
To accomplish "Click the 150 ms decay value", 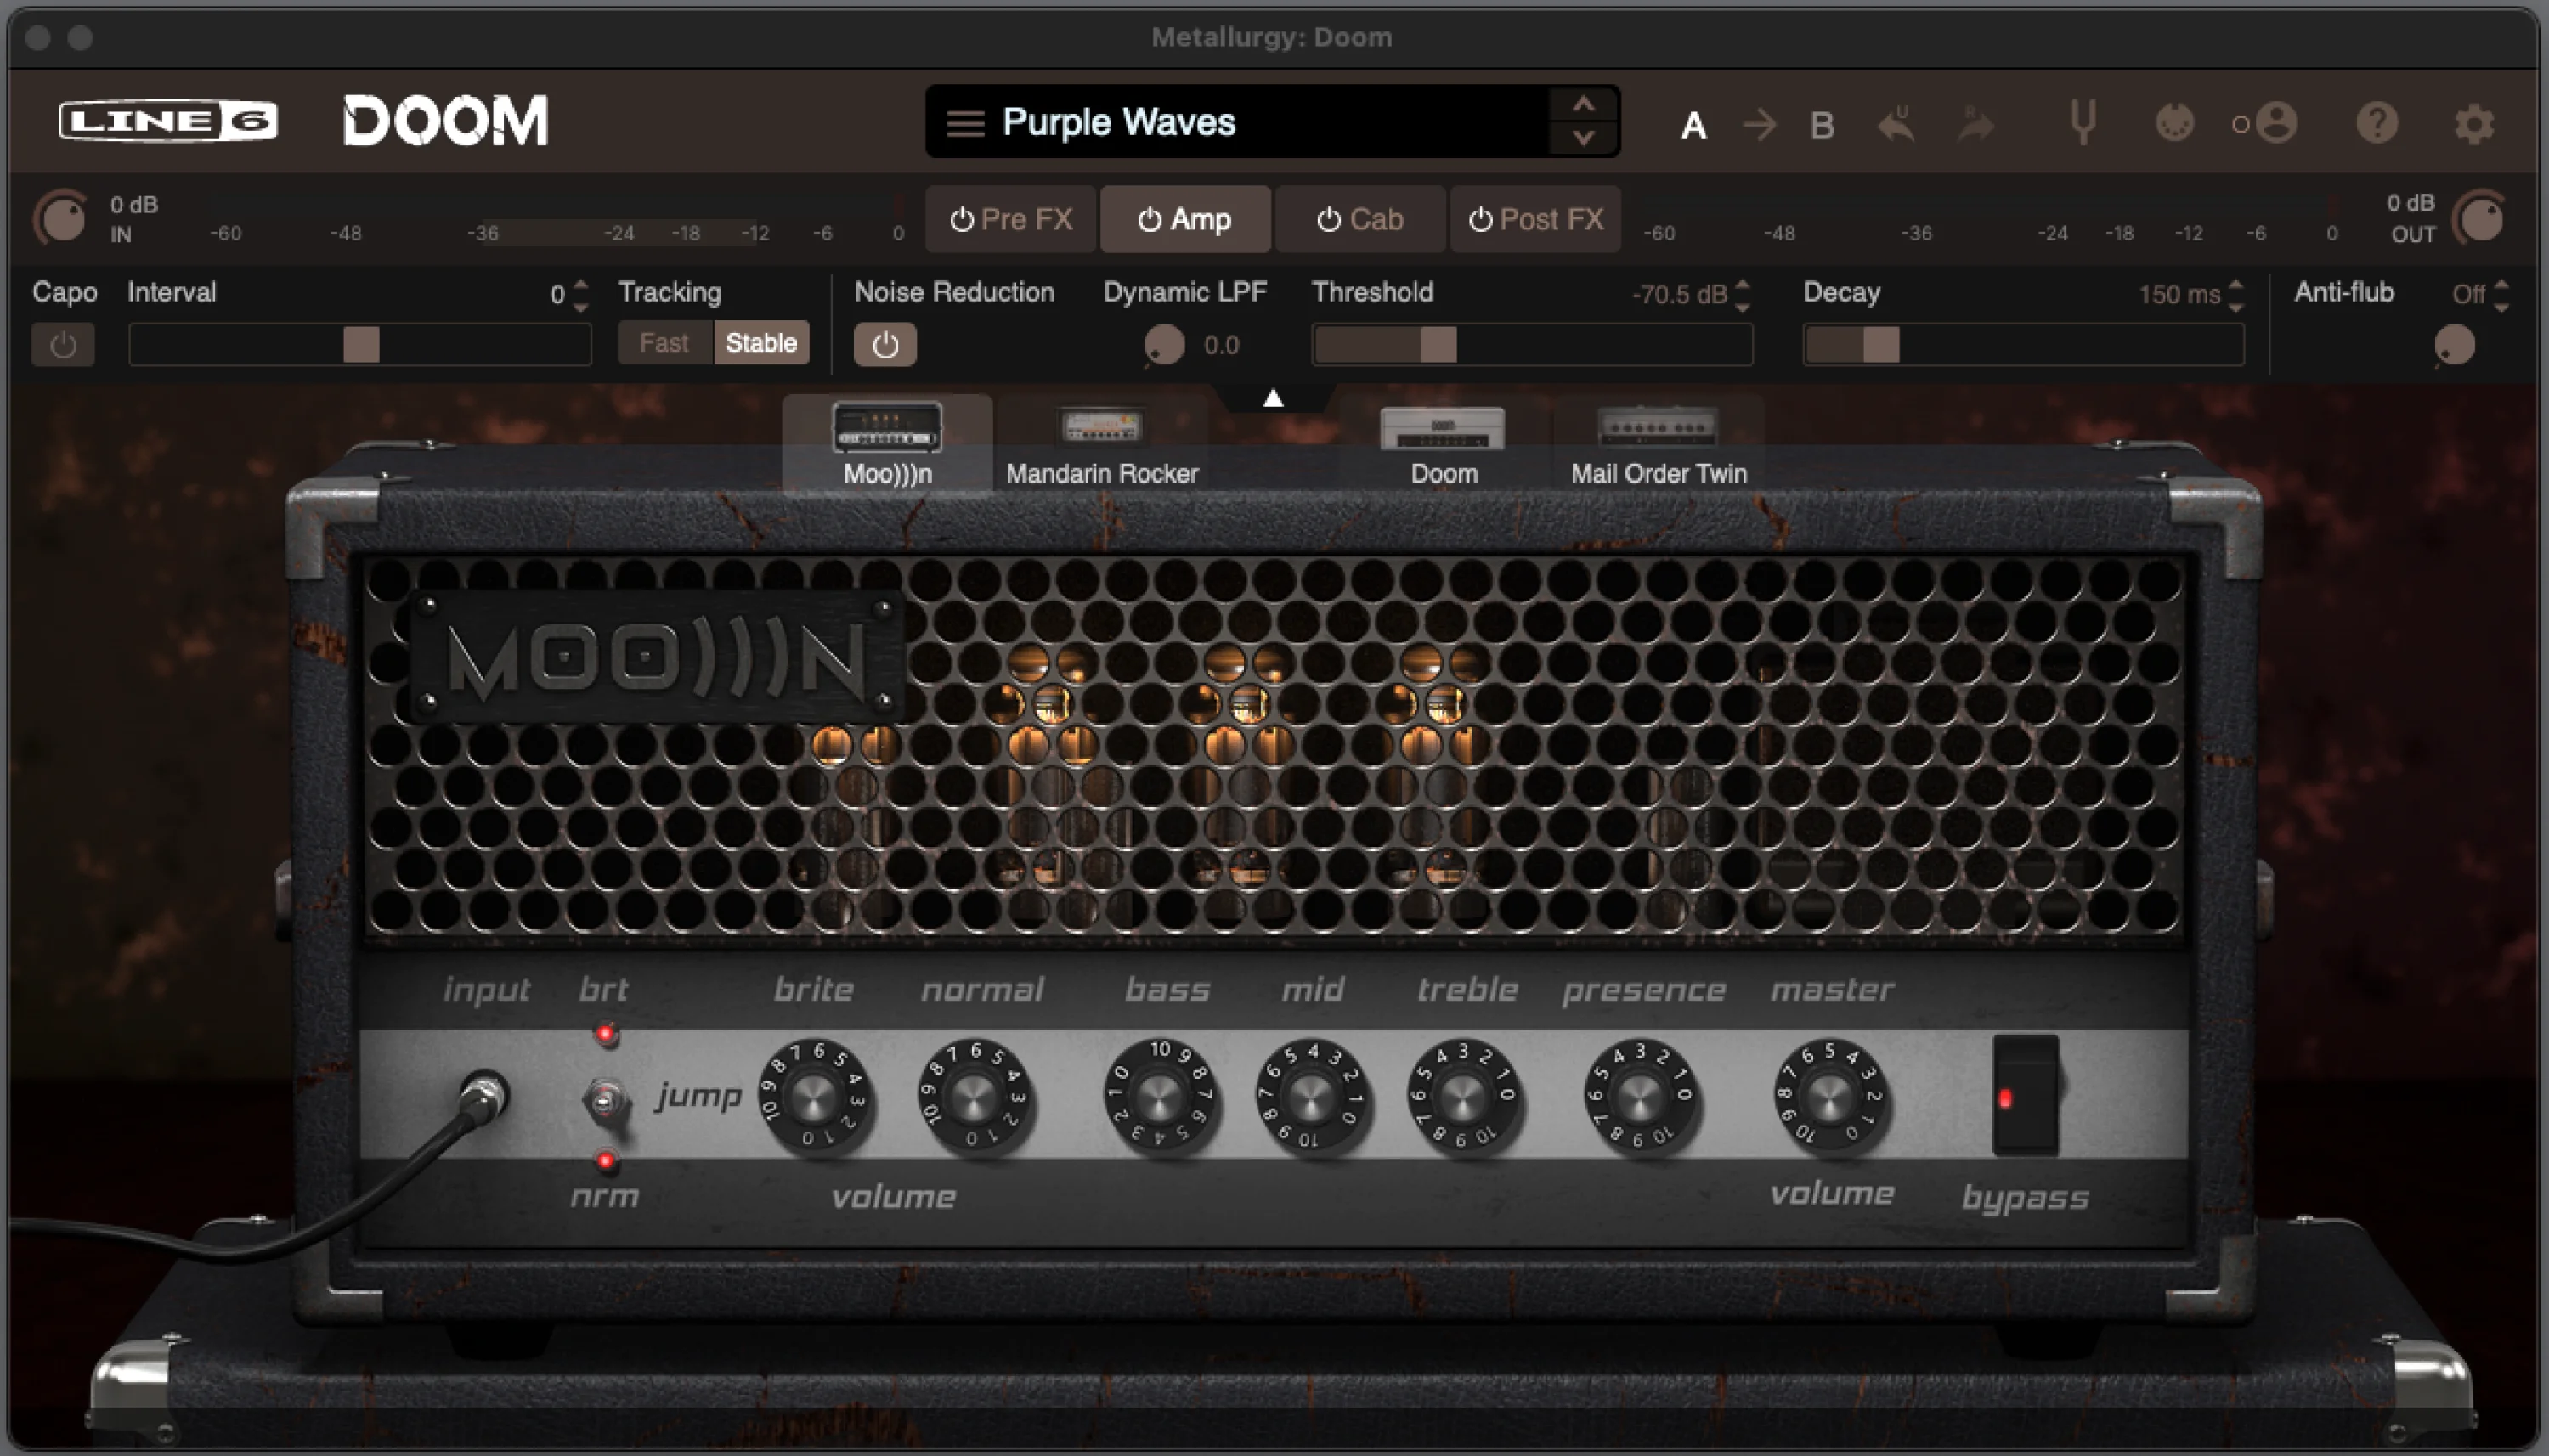I will click(2179, 295).
